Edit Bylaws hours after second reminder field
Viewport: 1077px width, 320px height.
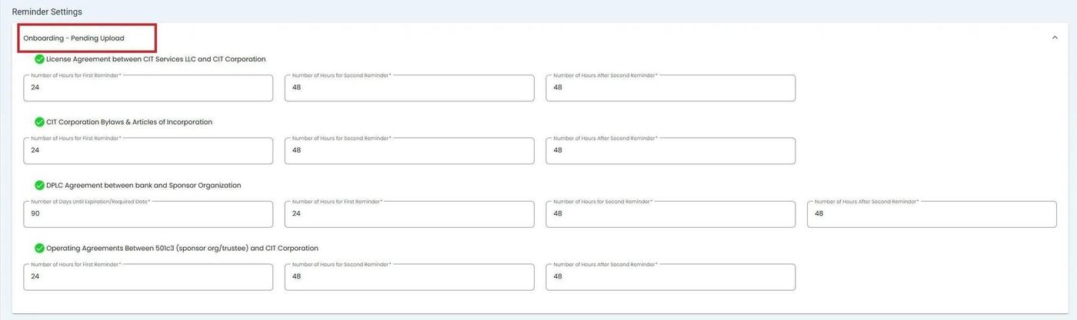[x=670, y=151]
